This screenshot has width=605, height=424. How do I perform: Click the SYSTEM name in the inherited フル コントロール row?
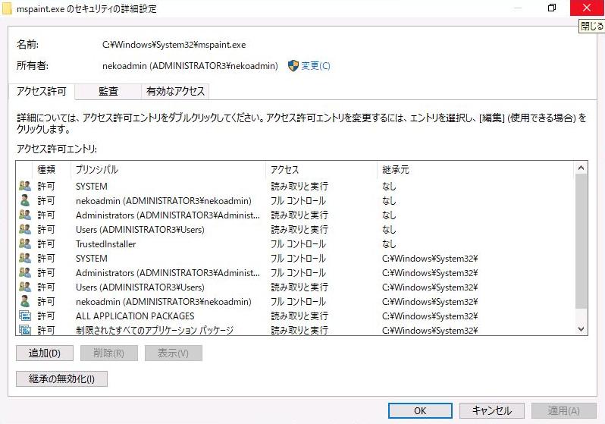tap(92, 259)
